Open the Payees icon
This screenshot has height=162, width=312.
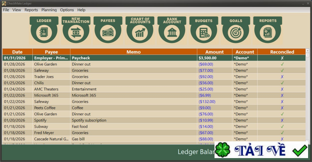[108, 30]
